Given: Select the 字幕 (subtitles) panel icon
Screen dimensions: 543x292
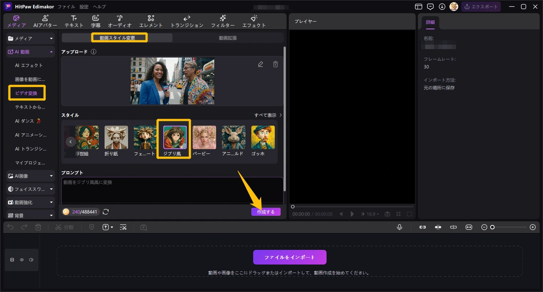Looking at the screenshot, I should [96, 21].
